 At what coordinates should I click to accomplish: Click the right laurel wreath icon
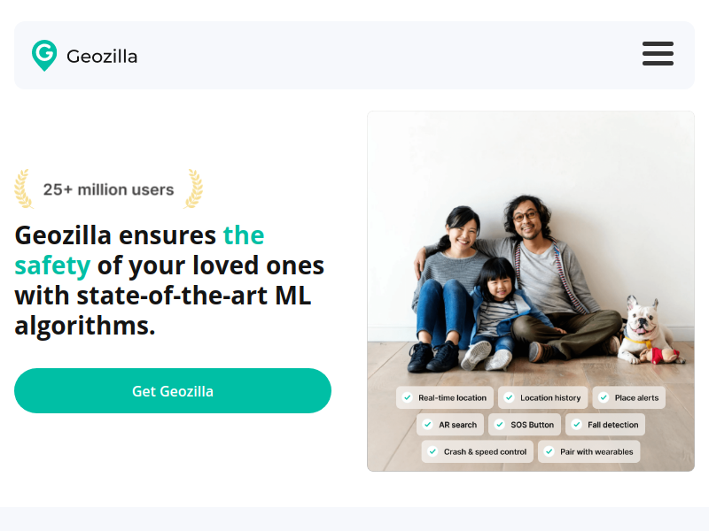(193, 189)
